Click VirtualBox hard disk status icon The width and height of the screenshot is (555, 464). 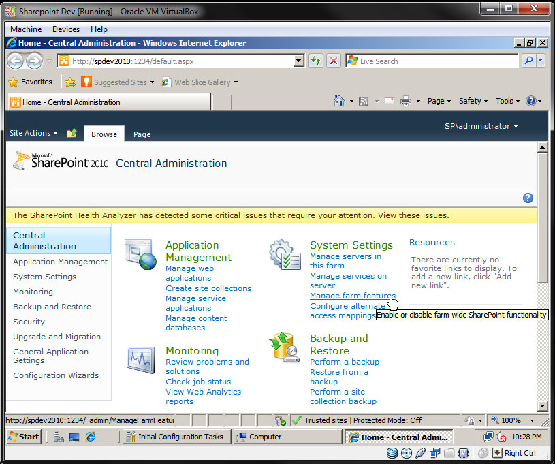click(x=392, y=453)
